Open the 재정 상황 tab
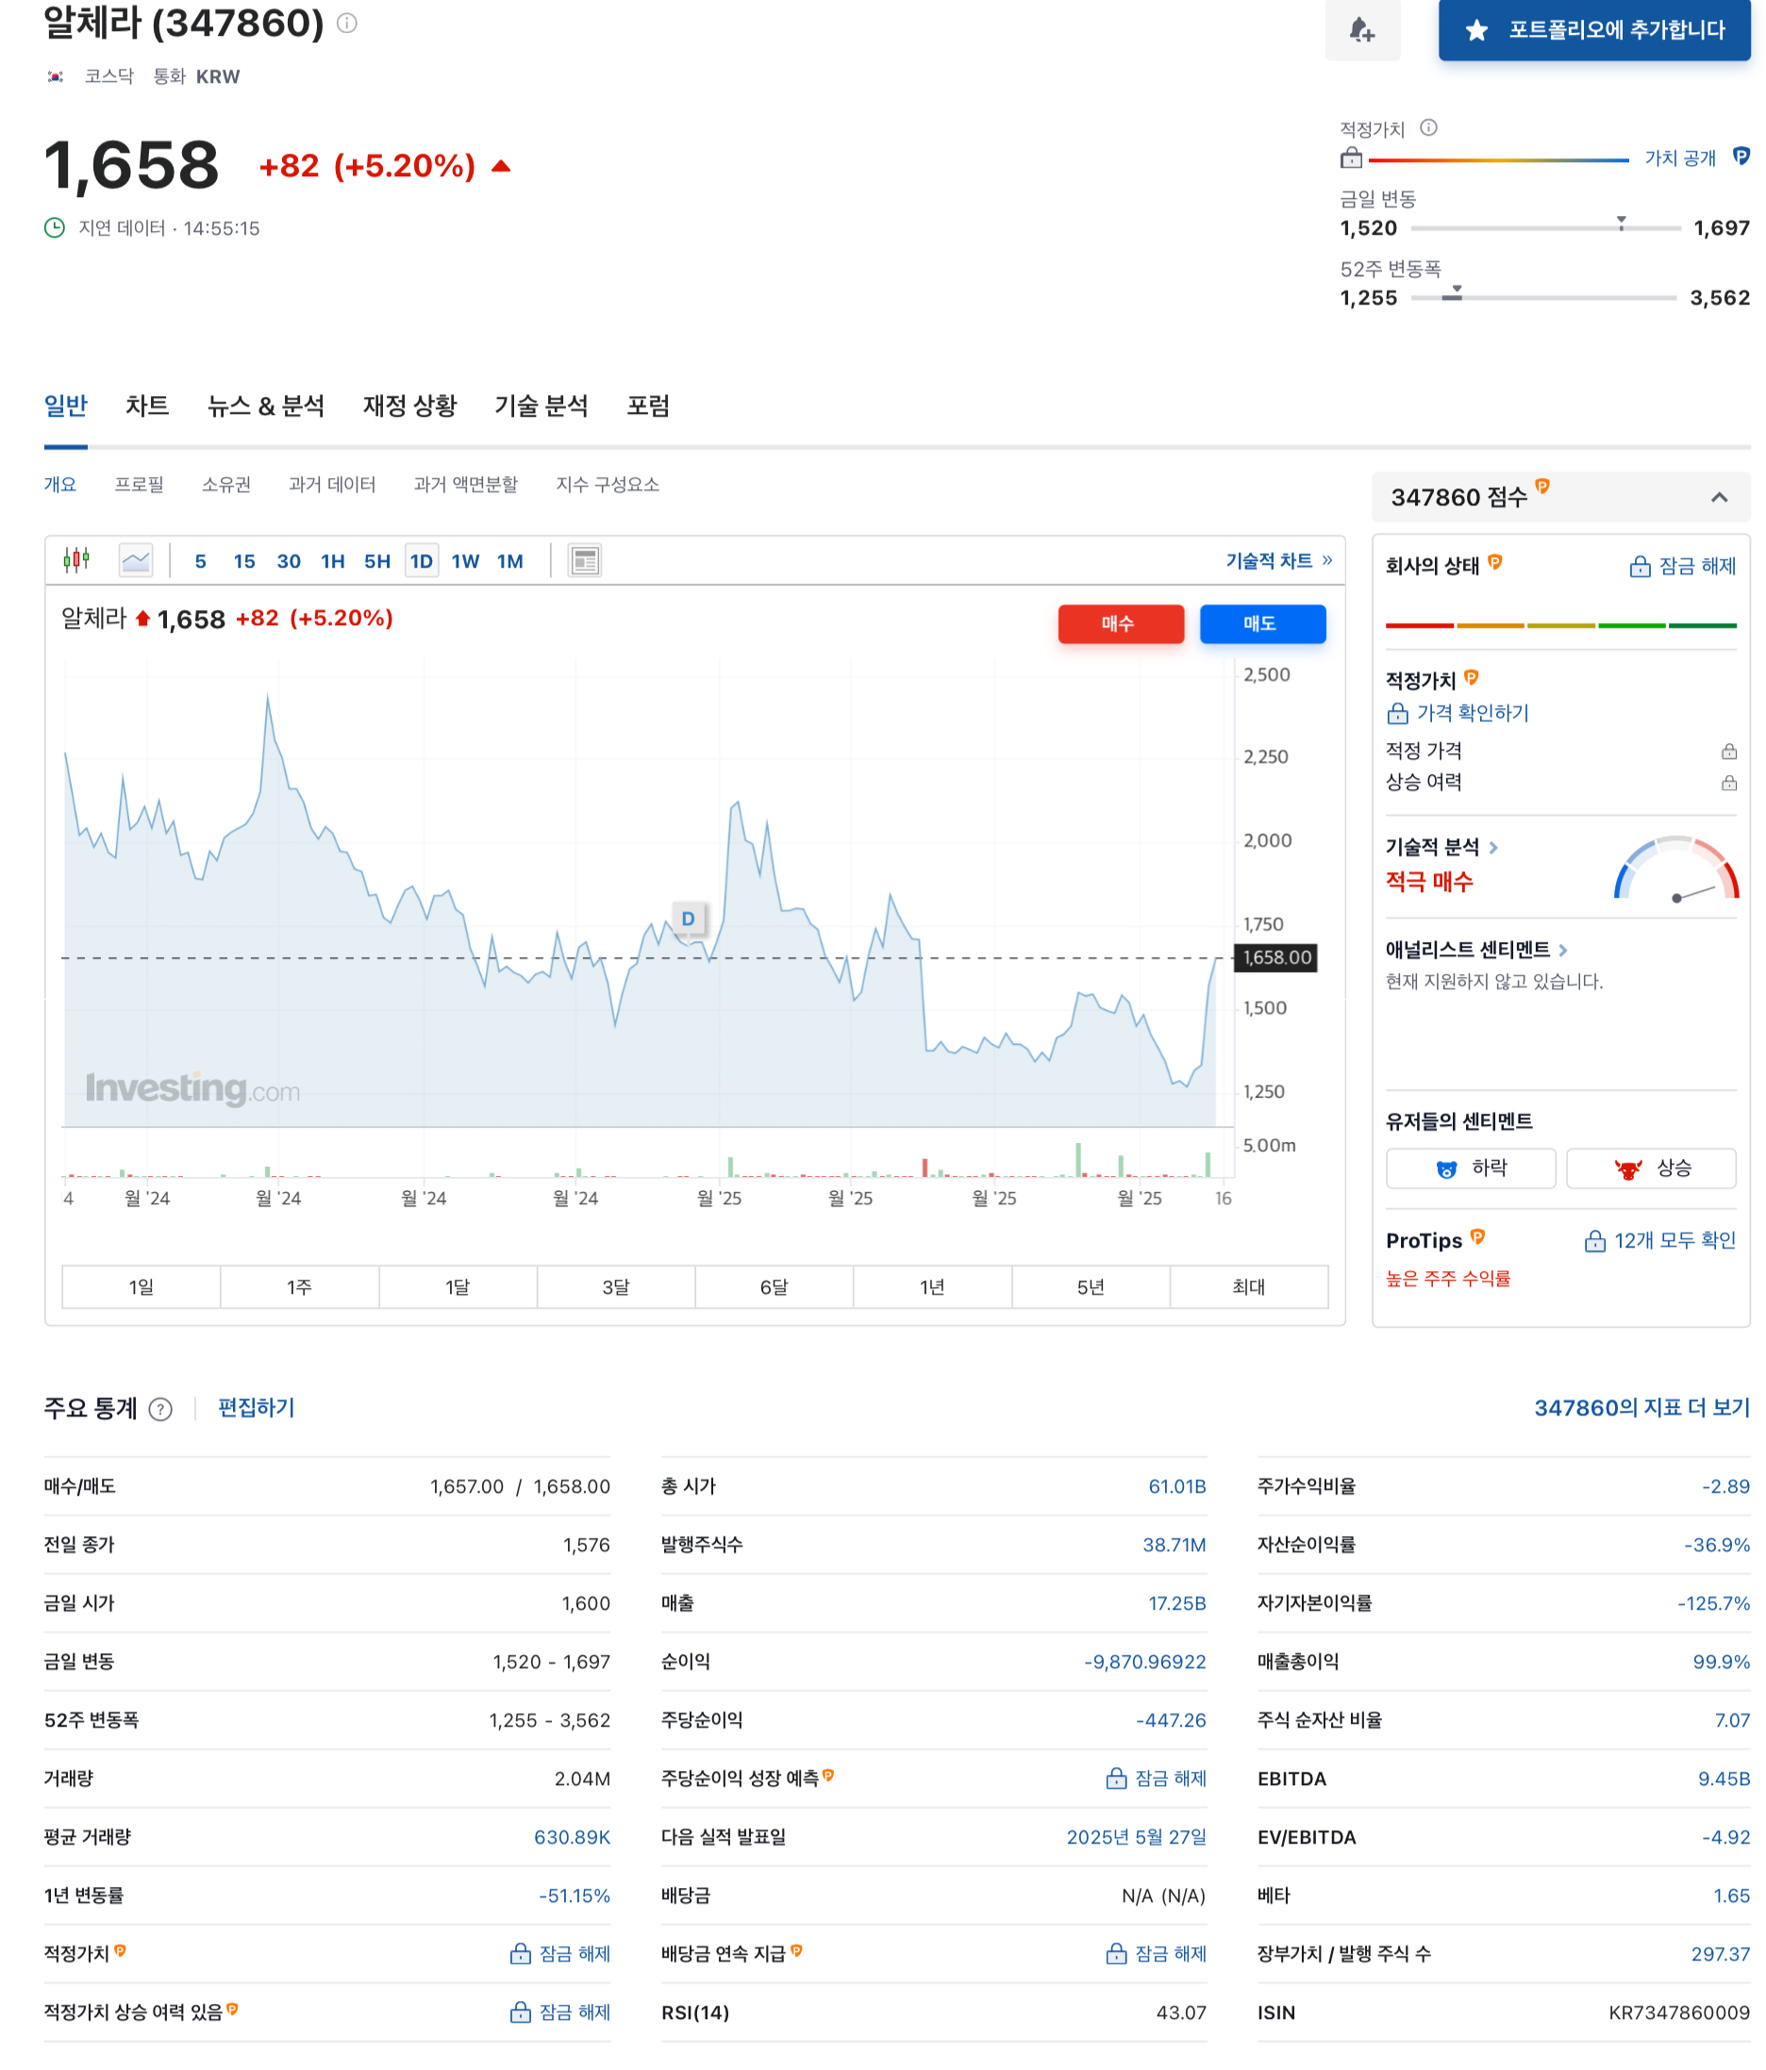The width and height of the screenshot is (1766, 2070). [x=409, y=406]
